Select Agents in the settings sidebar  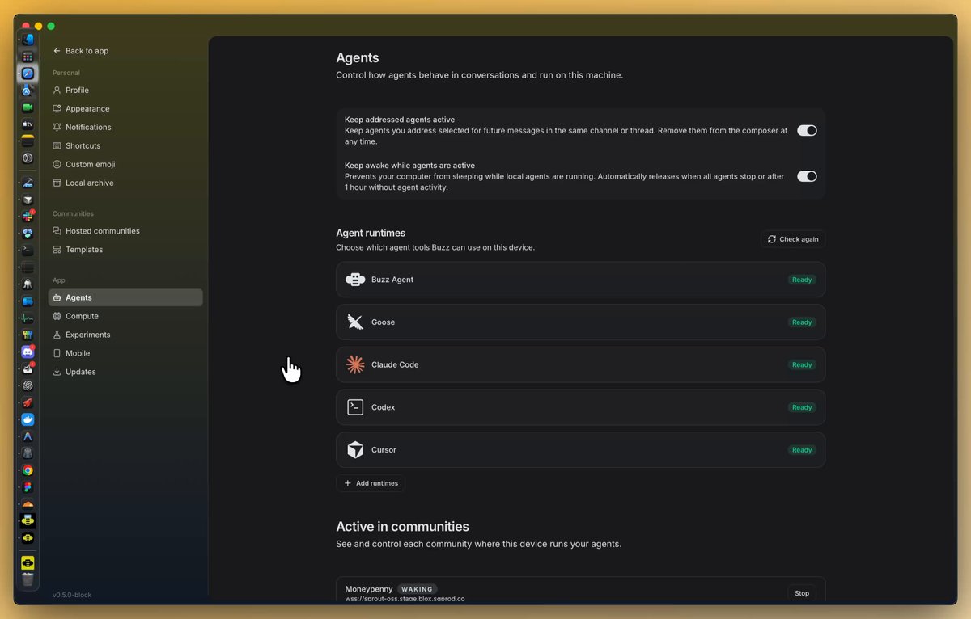tap(125, 297)
